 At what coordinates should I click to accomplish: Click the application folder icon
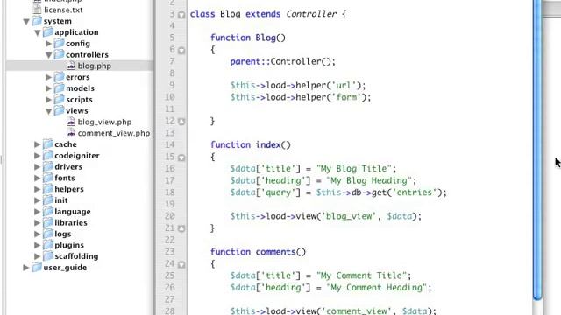click(x=48, y=32)
